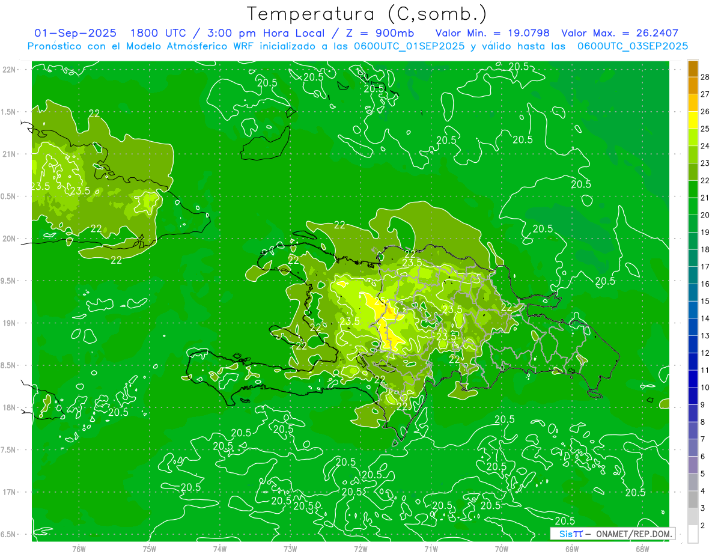Screen dimensions: 721x557
Task: Click the "71W" longitude label
Action: (431, 549)
